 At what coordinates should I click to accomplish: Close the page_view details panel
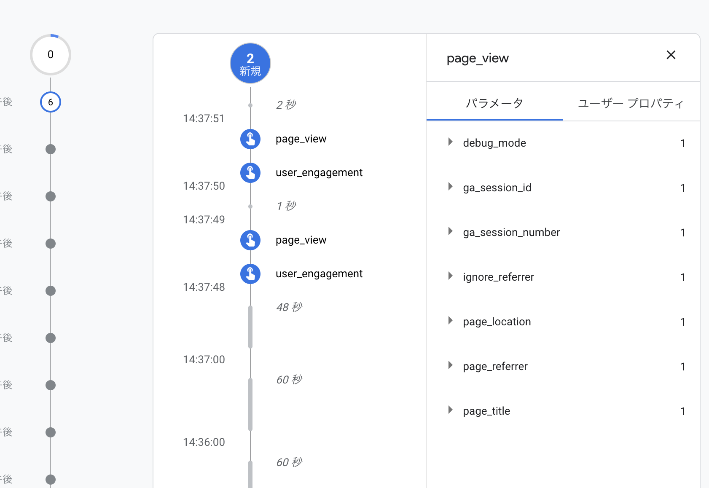671,55
